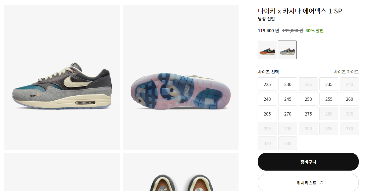
Task: Choose the available size 240 option
Action: click(267, 99)
